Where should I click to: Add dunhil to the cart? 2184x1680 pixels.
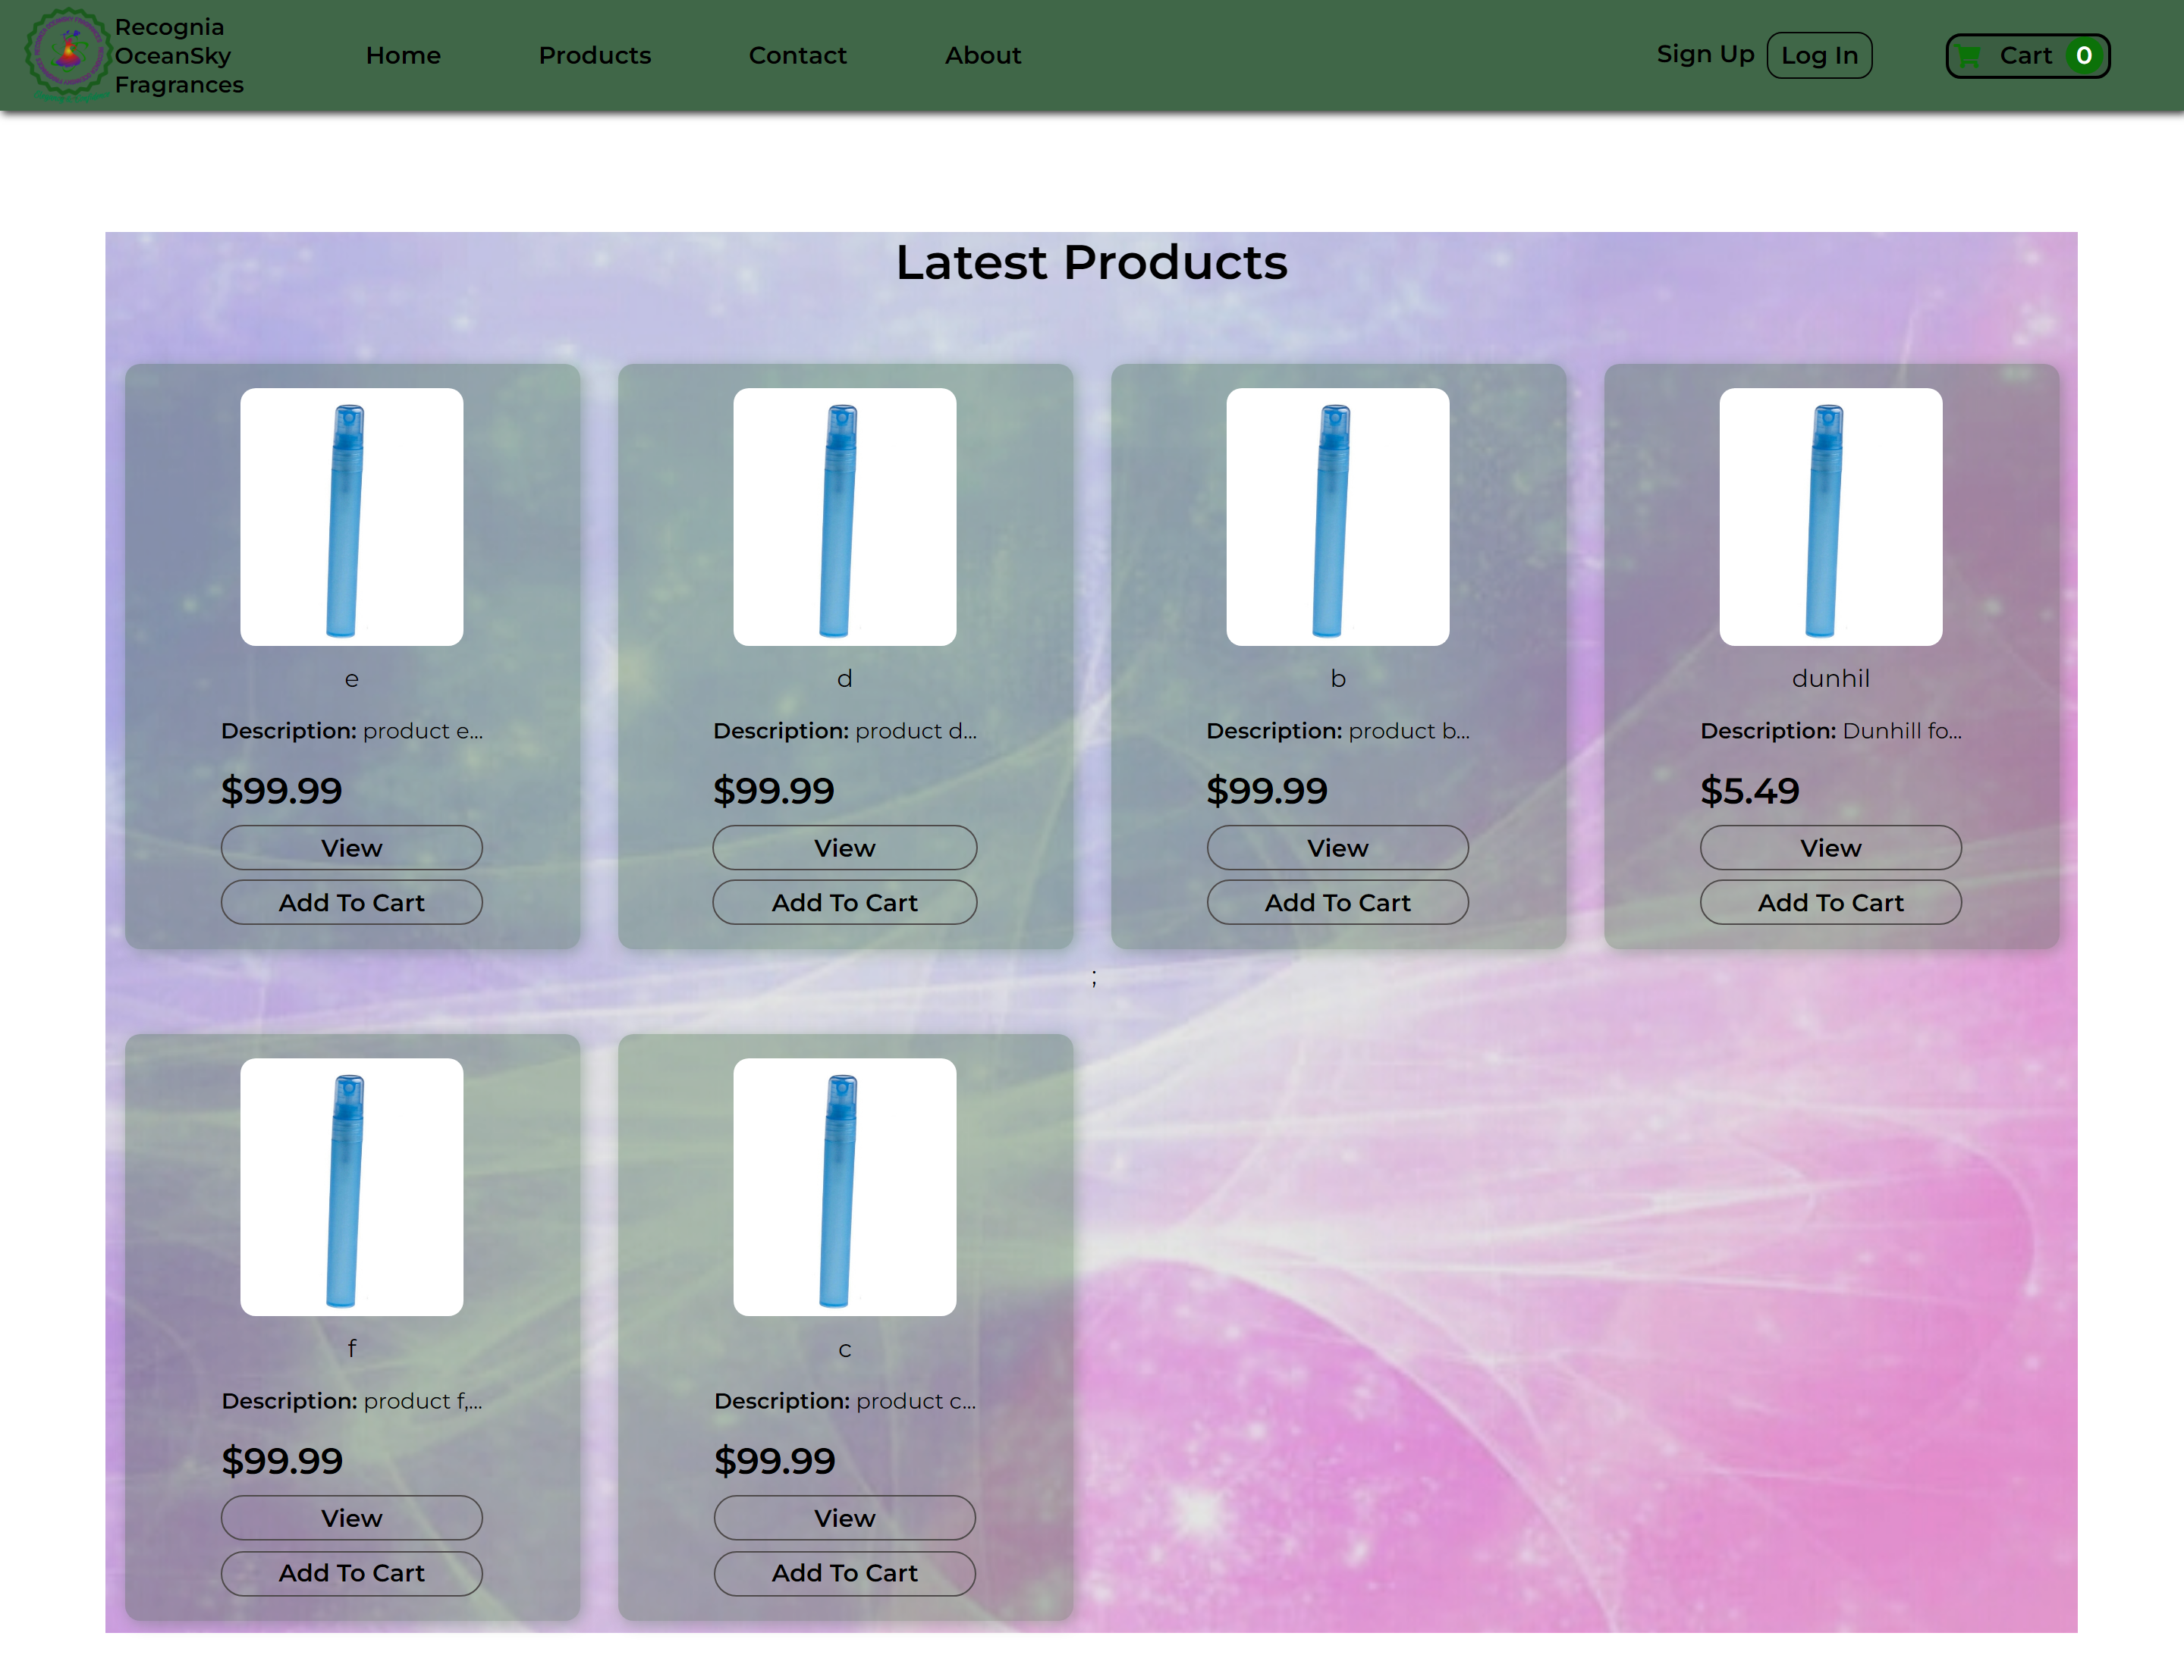[1831, 902]
